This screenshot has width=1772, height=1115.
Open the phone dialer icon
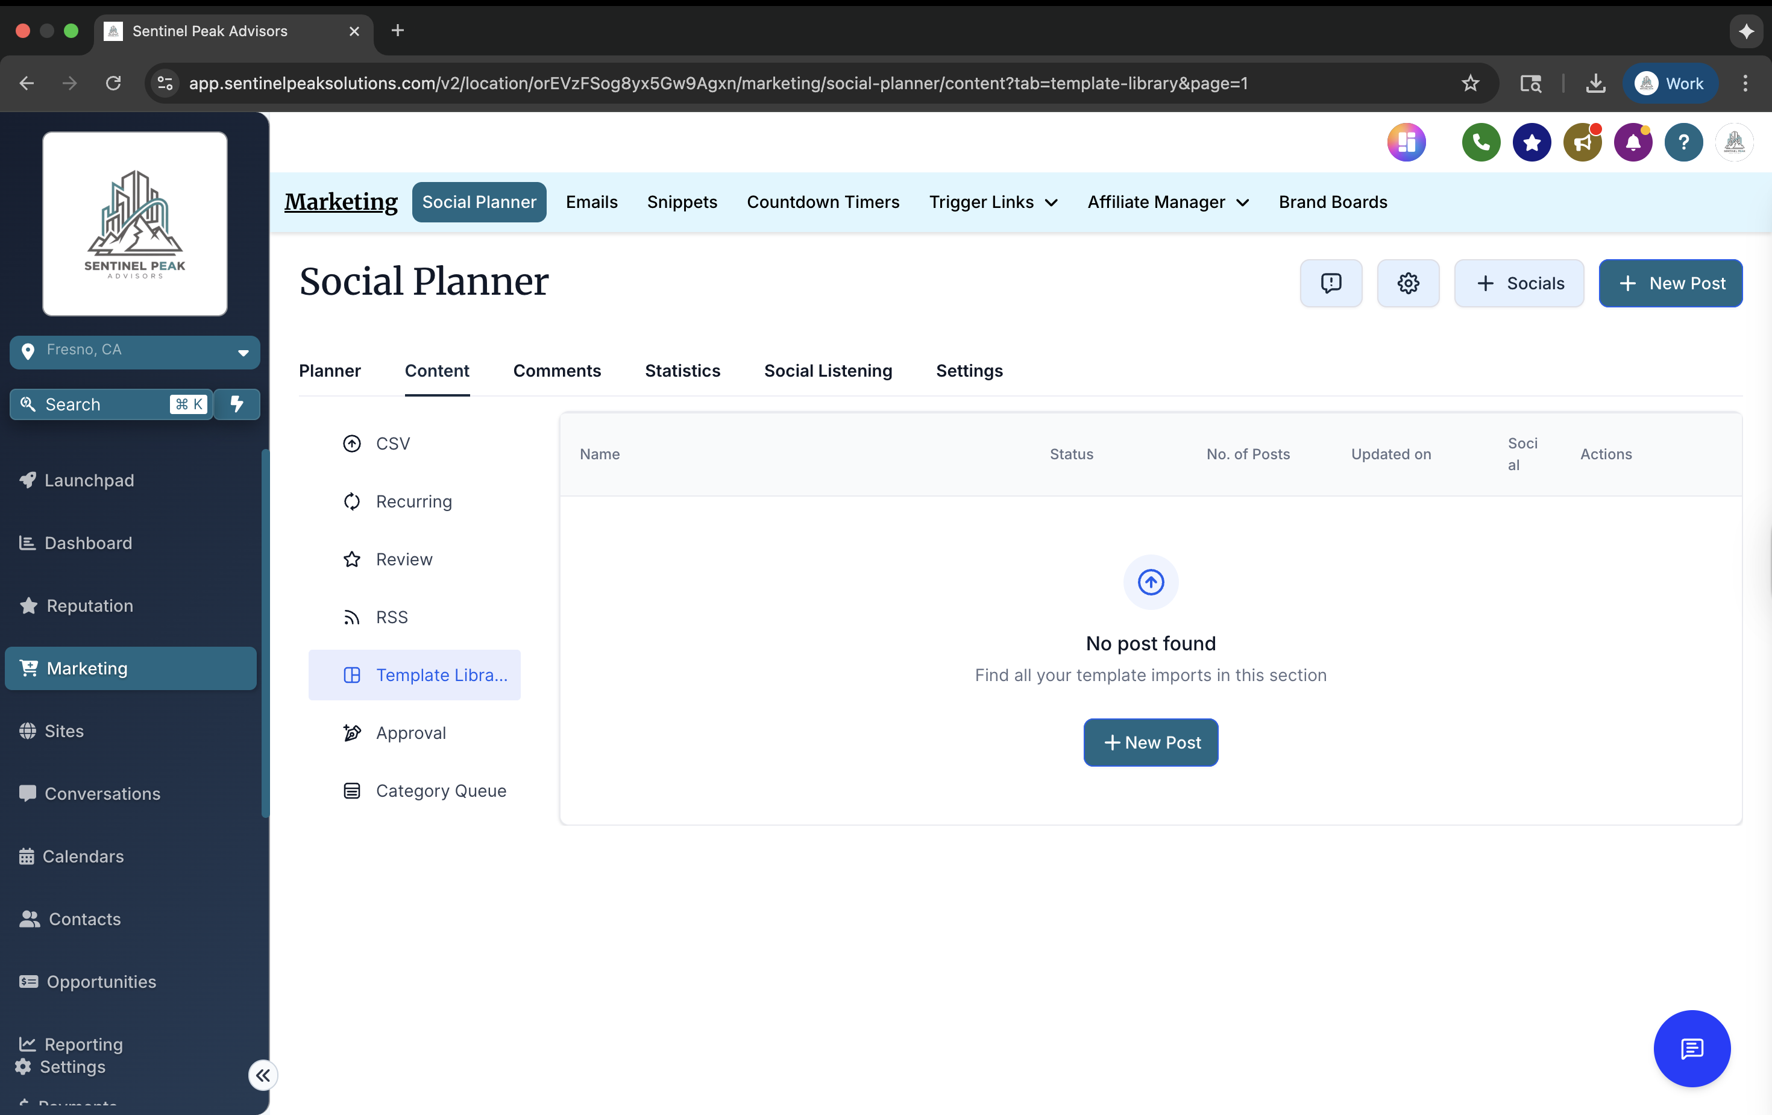1481,142
